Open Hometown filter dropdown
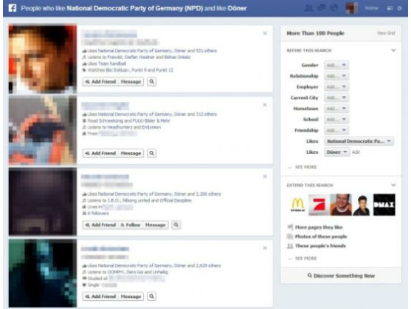This screenshot has height=309, width=411. pyautogui.click(x=336, y=109)
